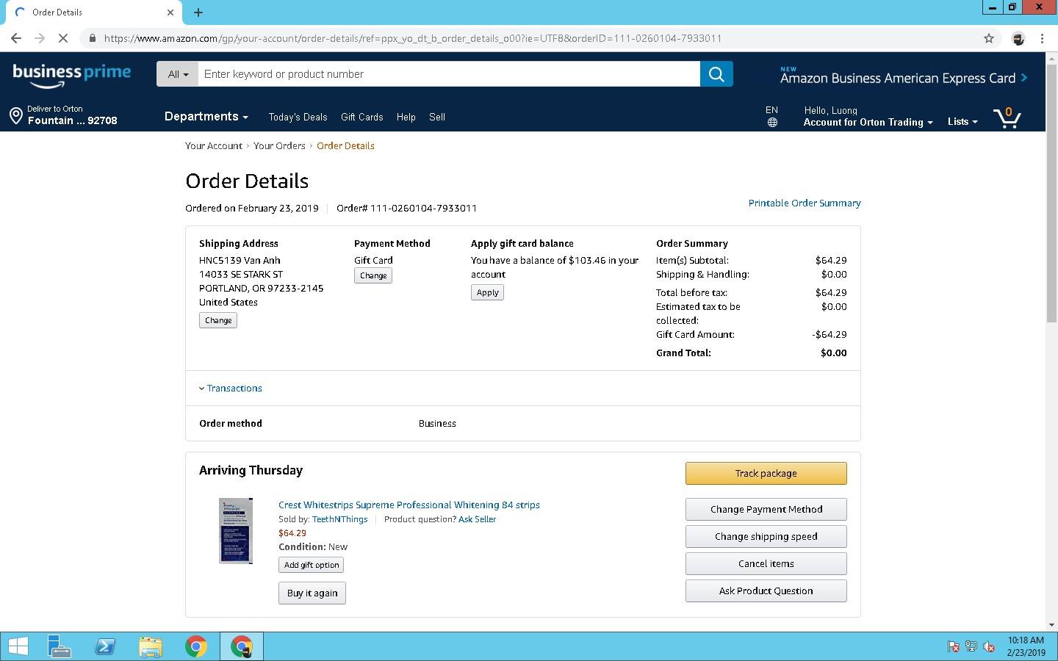The image size is (1058, 661).
Task: Open Today's Deals navigation item
Action: pyautogui.click(x=298, y=117)
